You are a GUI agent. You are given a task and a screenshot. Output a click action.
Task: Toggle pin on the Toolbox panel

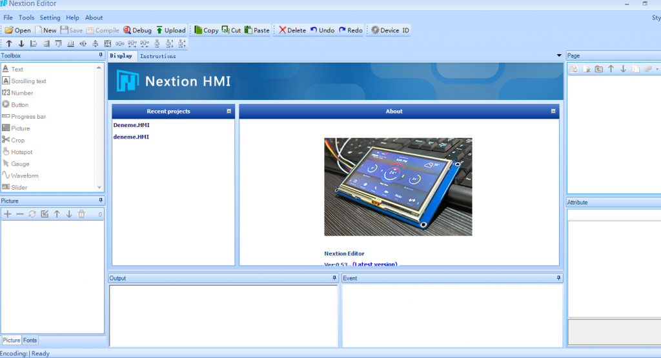tap(100, 55)
